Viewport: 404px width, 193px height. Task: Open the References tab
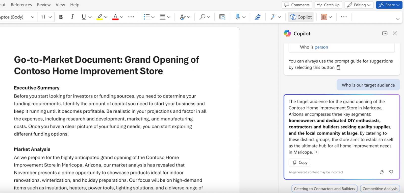pos(21,5)
